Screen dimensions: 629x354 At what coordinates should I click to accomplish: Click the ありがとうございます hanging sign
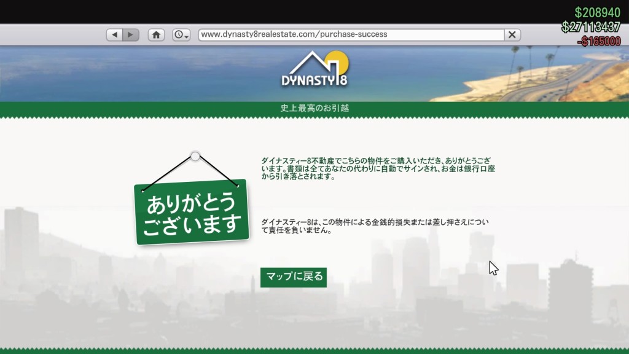pyautogui.click(x=191, y=213)
